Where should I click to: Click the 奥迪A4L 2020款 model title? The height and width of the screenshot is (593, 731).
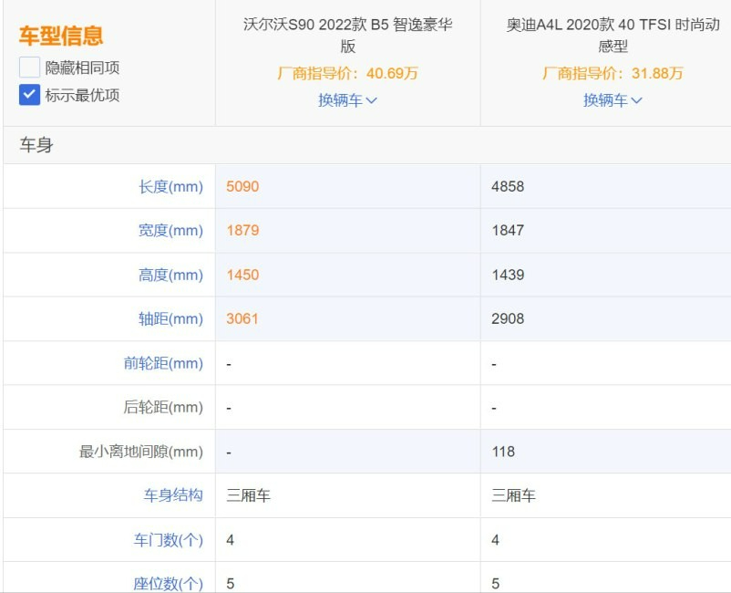[613, 36]
